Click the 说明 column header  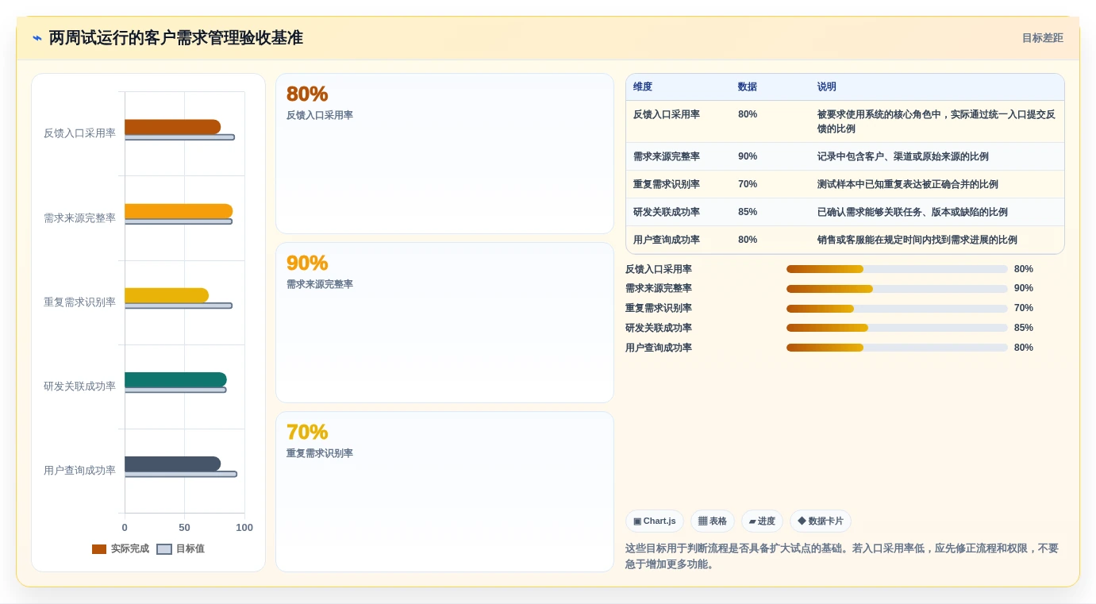click(827, 87)
